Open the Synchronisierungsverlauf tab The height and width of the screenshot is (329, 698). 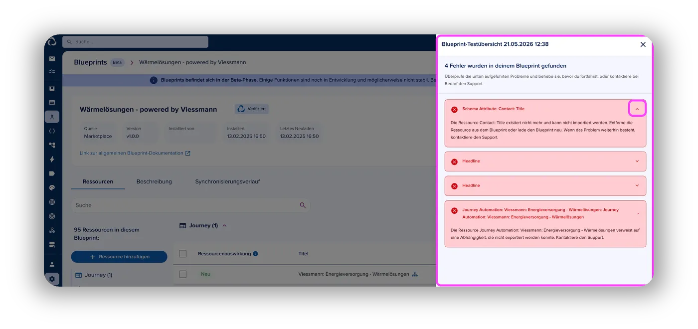point(227,181)
